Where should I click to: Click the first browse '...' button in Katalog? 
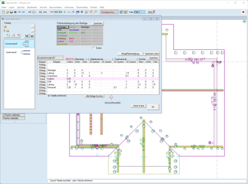tap(33, 26)
